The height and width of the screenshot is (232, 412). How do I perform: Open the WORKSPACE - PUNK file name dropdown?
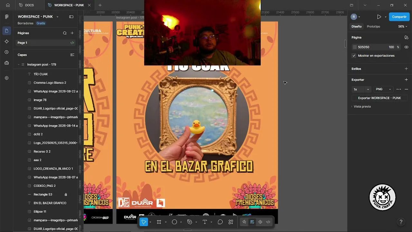click(57, 17)
